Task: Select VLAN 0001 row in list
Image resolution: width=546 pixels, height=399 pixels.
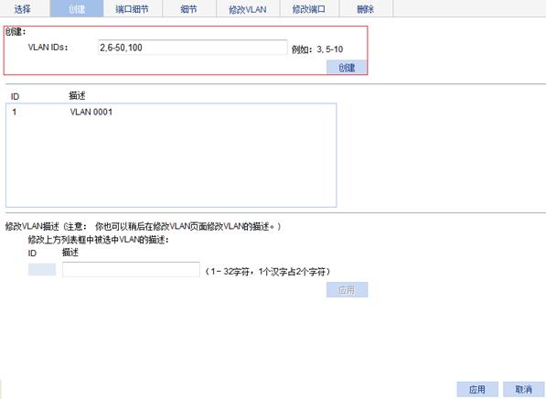Action: coord(171,112)
